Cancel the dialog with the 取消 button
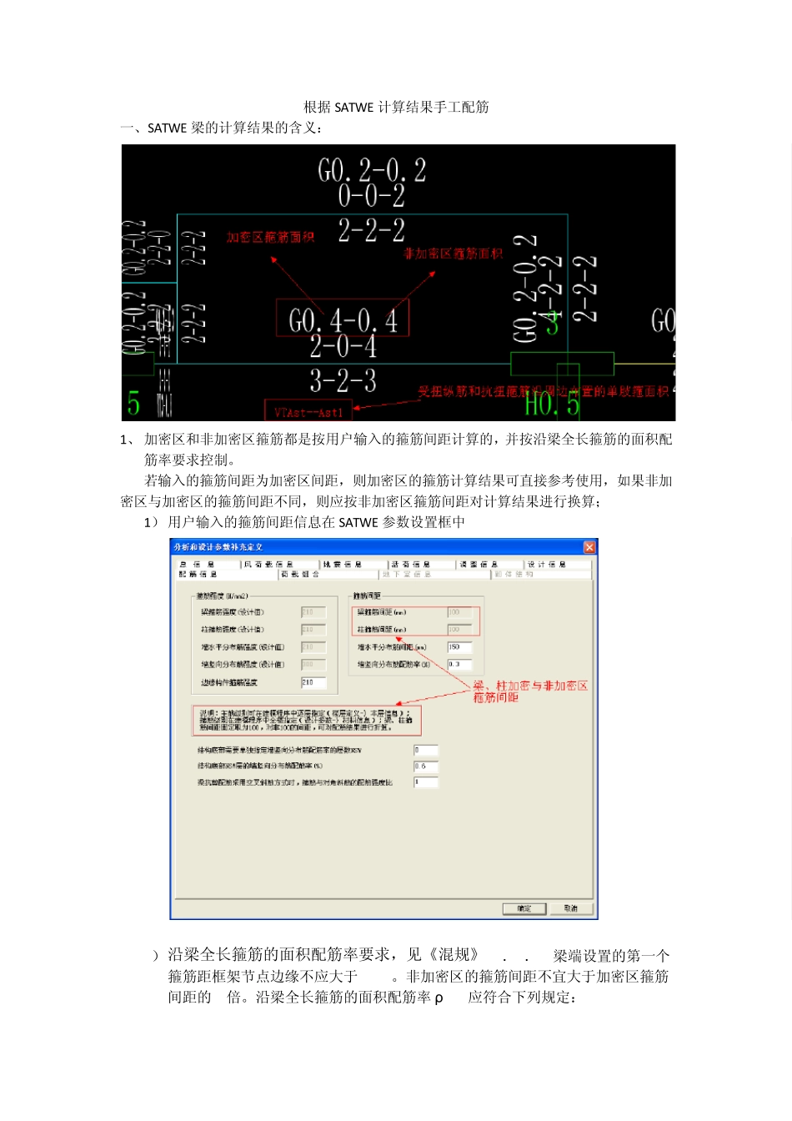Image resolution: width=792 pixels, height=1121 pixels. (x=571, y=908)
